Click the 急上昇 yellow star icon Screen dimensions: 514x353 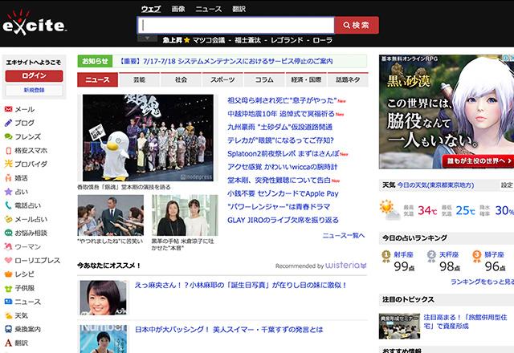(187, 40)
